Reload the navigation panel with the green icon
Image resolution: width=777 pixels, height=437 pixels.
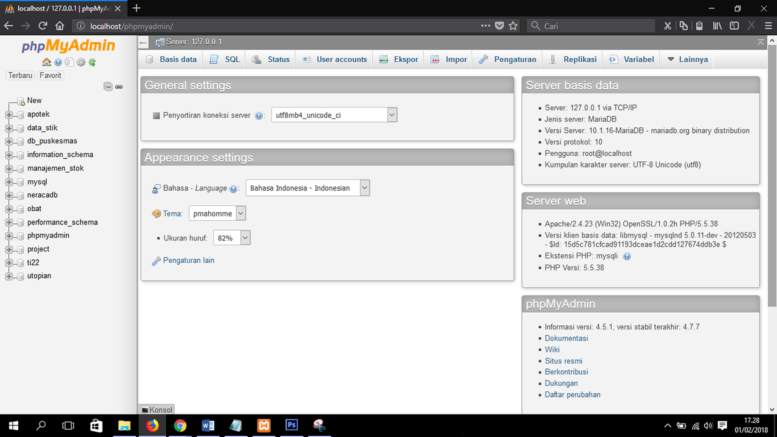[92, 63]
